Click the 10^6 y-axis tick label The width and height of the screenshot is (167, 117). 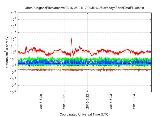[x=13, y=13]
